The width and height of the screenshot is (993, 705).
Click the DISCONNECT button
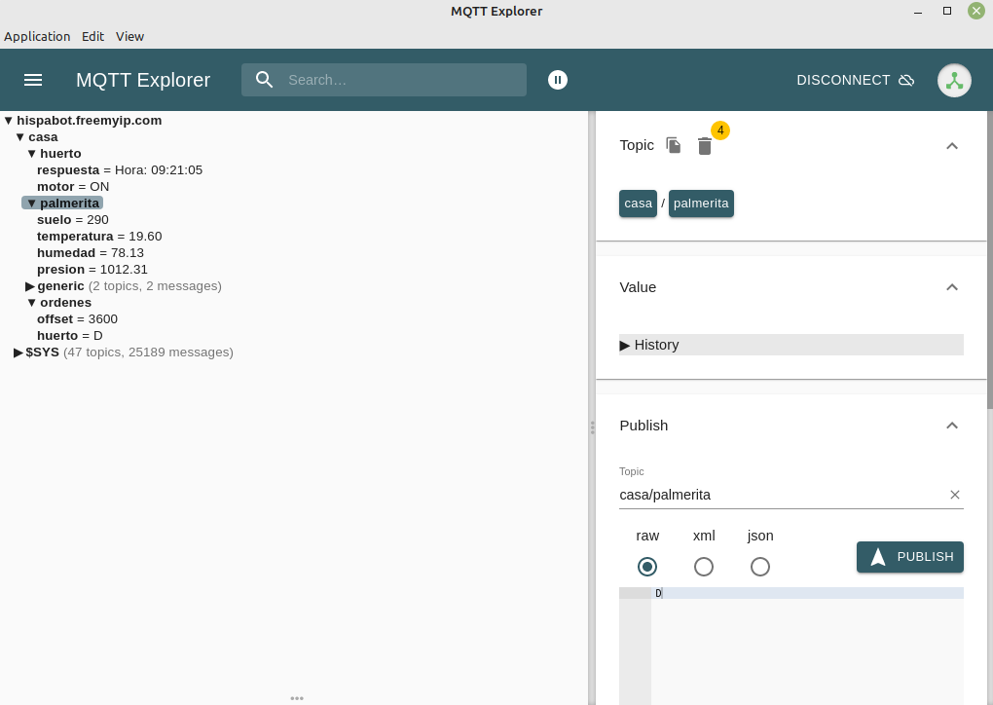point(855,80)
